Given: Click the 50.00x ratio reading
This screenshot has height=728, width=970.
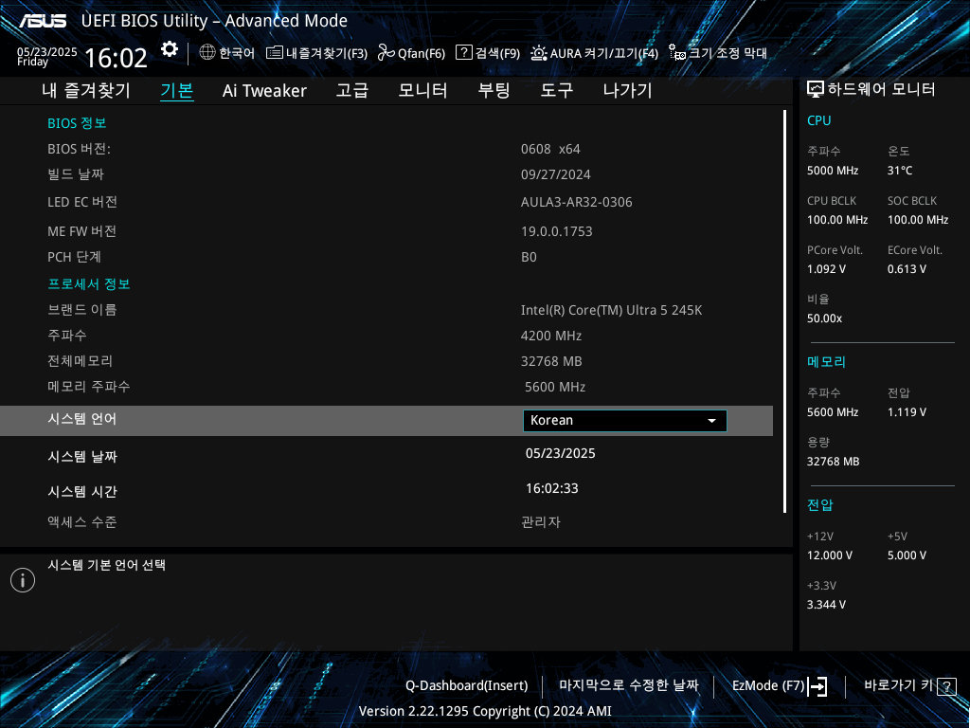Looking at the screenshot, I should pos(825,318).
